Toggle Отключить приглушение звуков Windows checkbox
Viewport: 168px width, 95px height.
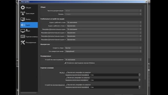[65, 63]
